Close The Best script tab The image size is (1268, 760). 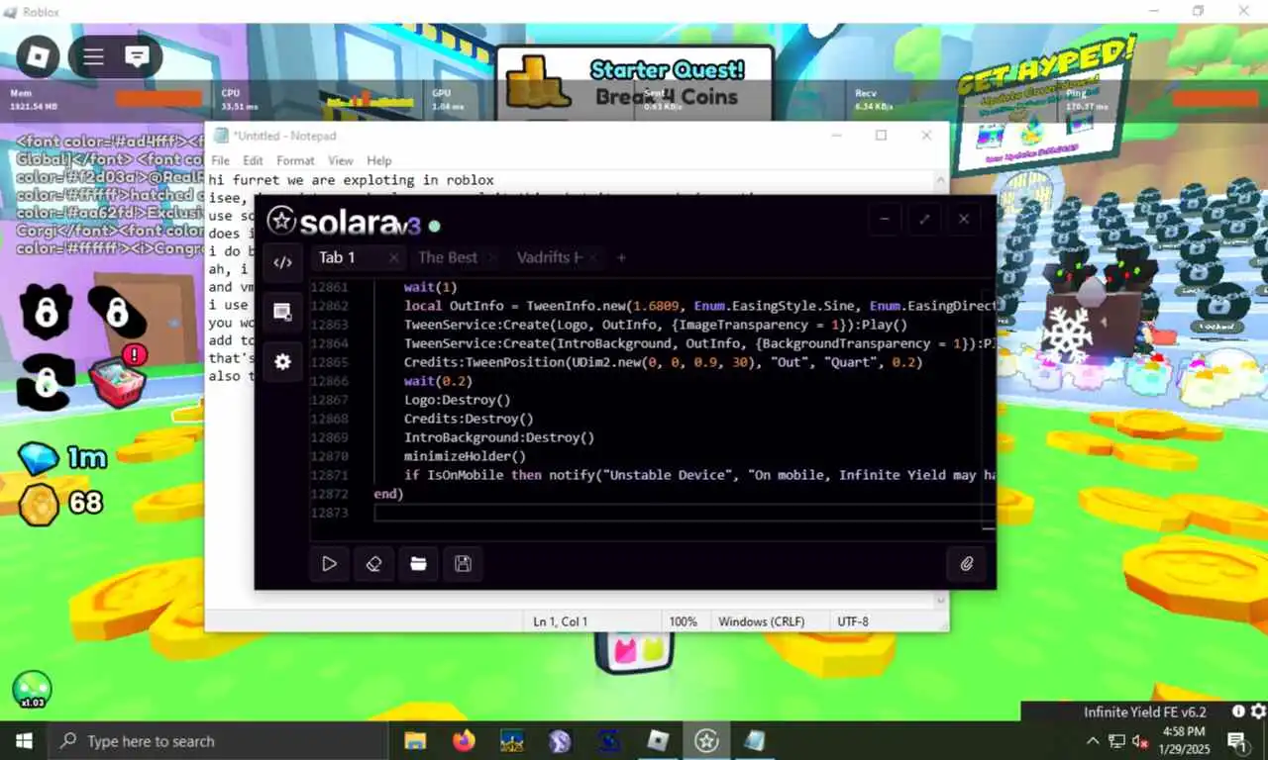click(492, 257)
